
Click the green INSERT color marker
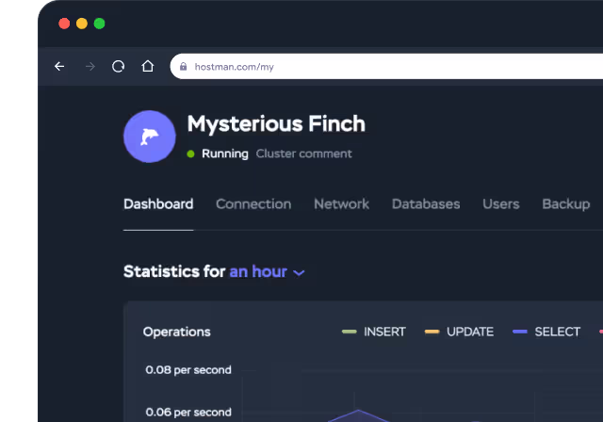(x=350, y=332)
